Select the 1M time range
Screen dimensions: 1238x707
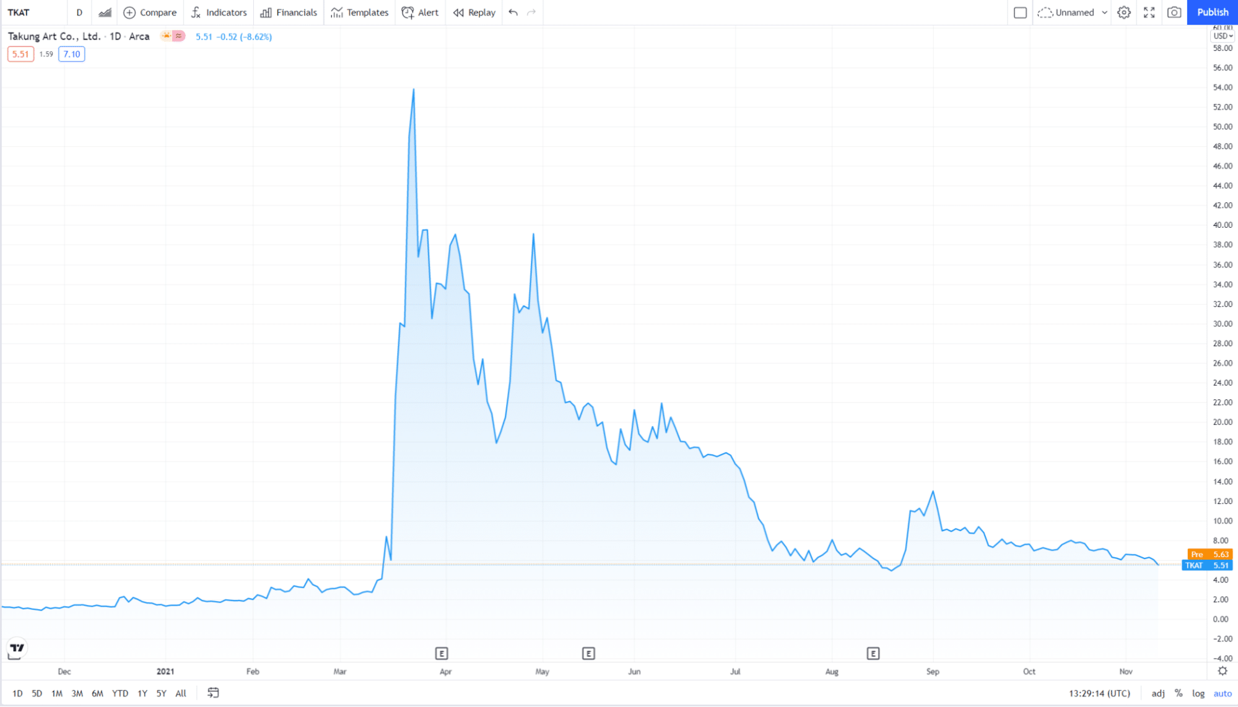tap(56, 693)
